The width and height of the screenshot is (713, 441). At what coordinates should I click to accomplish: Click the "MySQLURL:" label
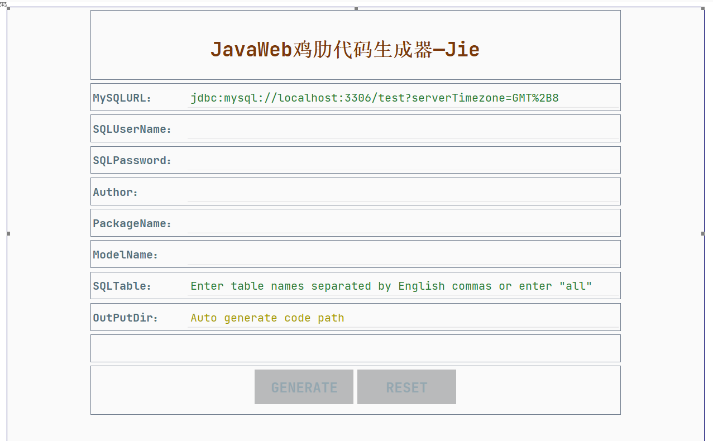(122, 98)
